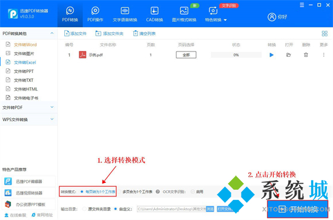333x220 pixels.
Task: Click the 示例.pdf file name
Action: pyautogui.click(x=96, y=55)
